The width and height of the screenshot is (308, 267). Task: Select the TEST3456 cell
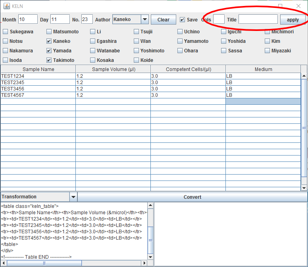tap(38, 89)
